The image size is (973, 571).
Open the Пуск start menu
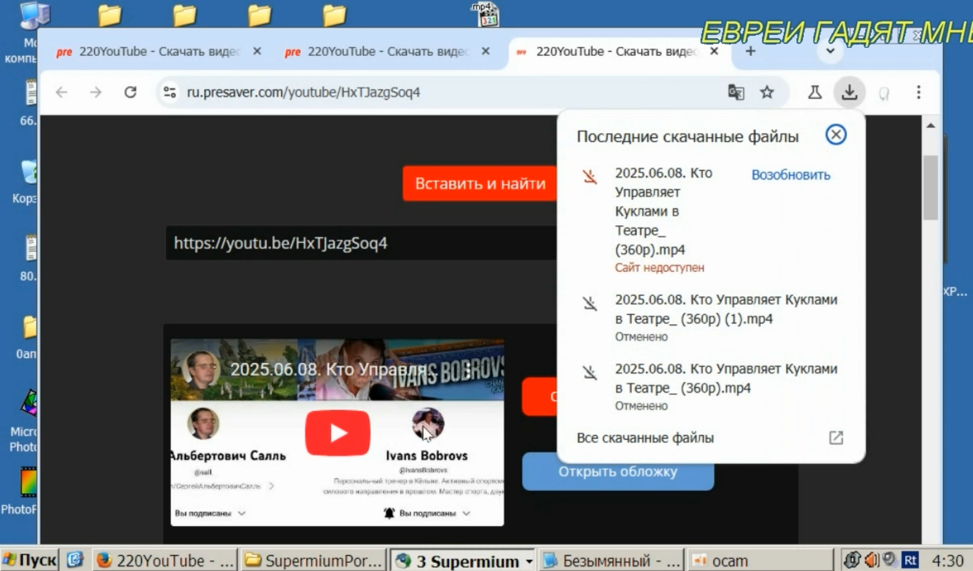point(30,560)
